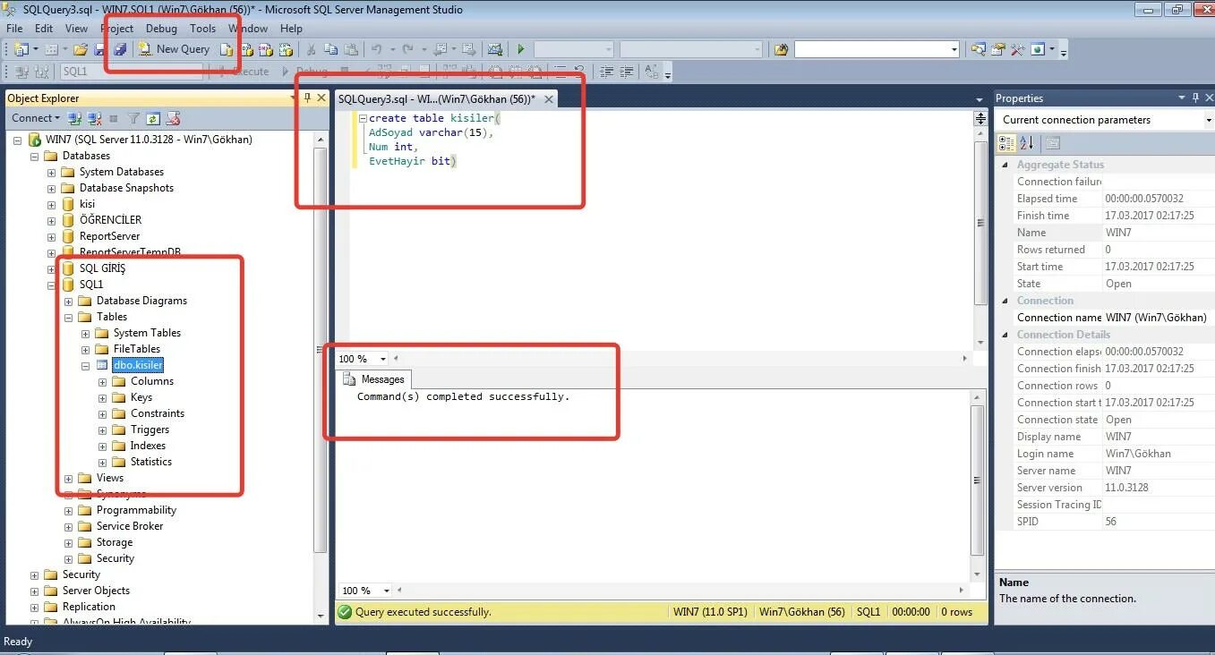Click the Copy icon in toolbar
This screenshot has height=655, width=1215.
330,49
